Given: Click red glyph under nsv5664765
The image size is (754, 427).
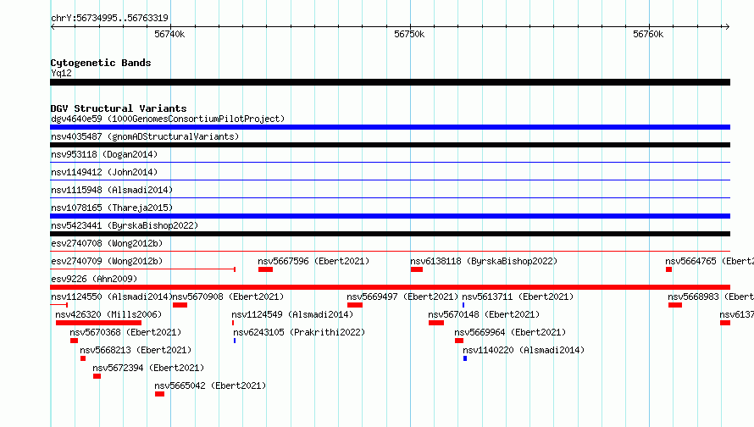Looking at the screenshot, I should pyautogui.click(x=668, y=269).
